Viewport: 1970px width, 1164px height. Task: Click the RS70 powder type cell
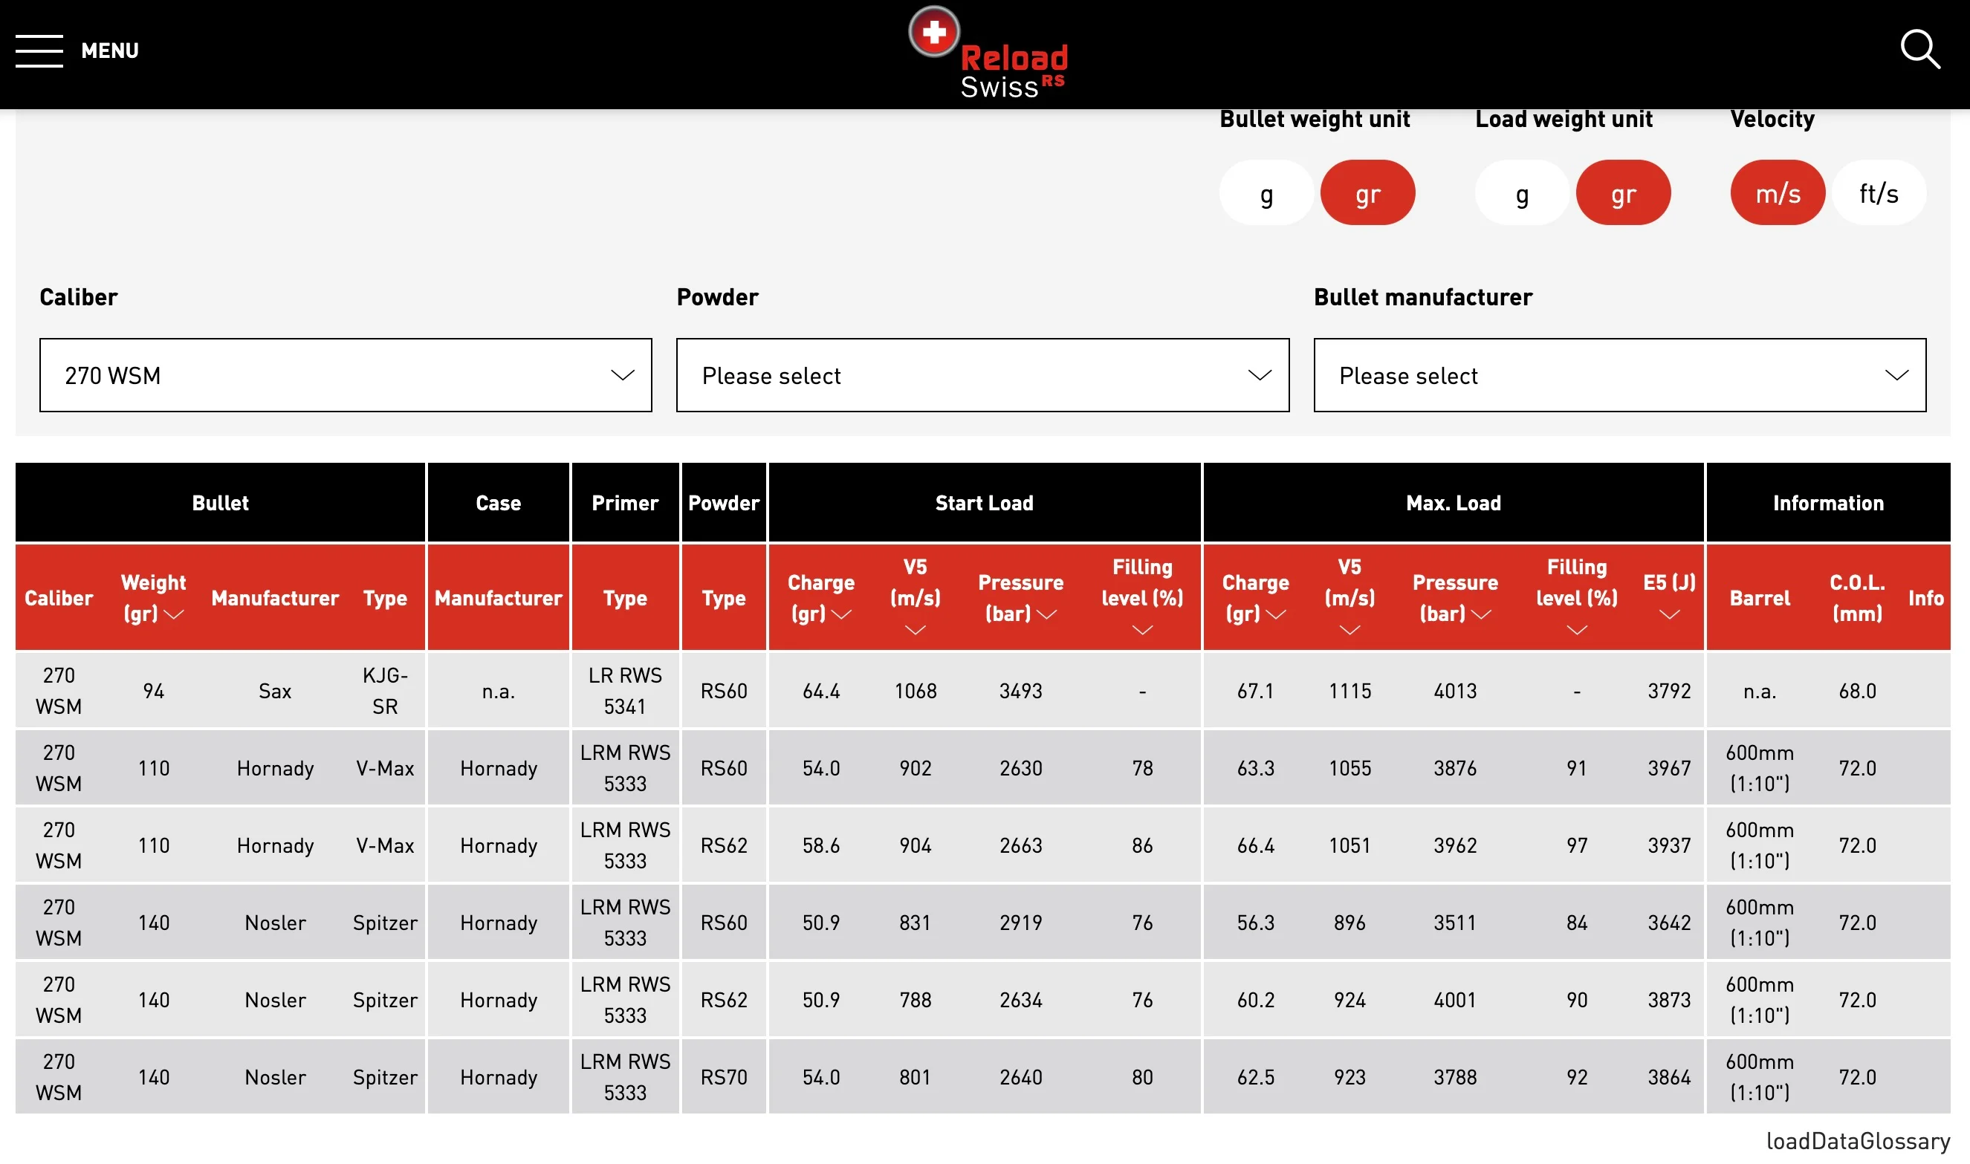pyautogui.click(x=723, y=1077)
